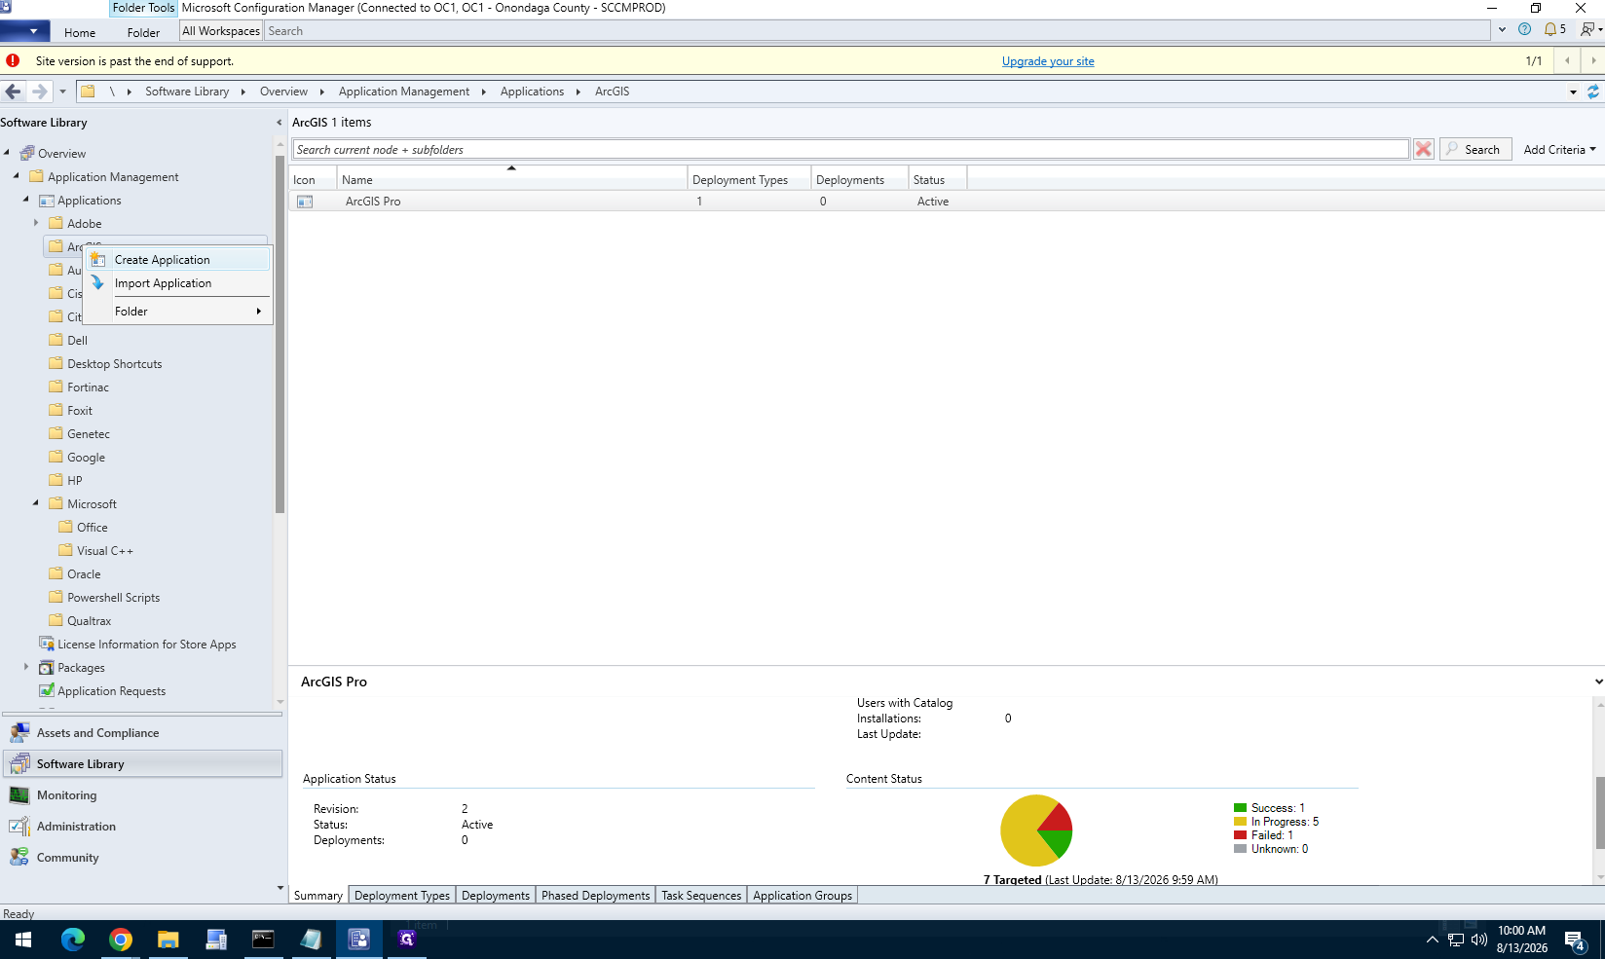Open the command prompt taskbar icon

pos(263,940)
